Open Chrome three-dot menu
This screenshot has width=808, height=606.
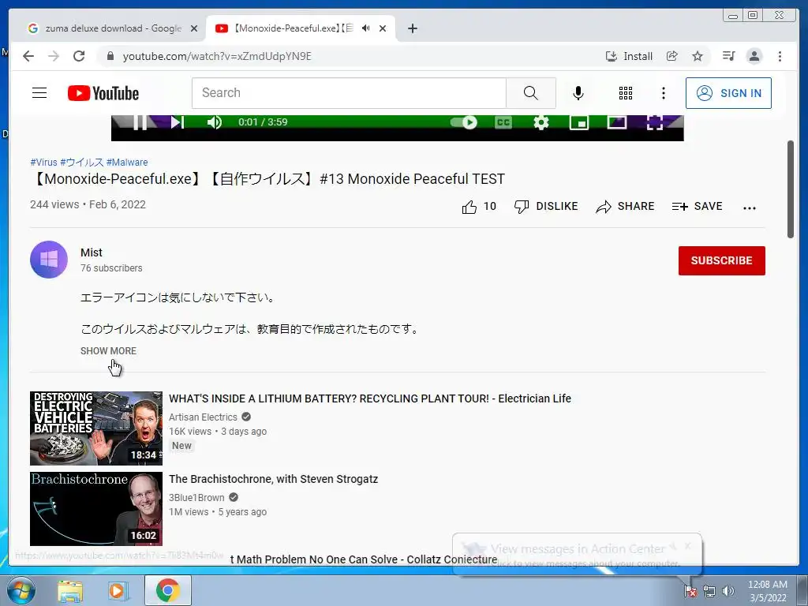780,56
